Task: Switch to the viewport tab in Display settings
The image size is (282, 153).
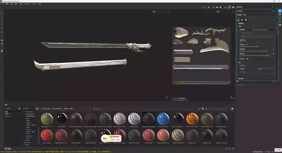Action: 246,20
